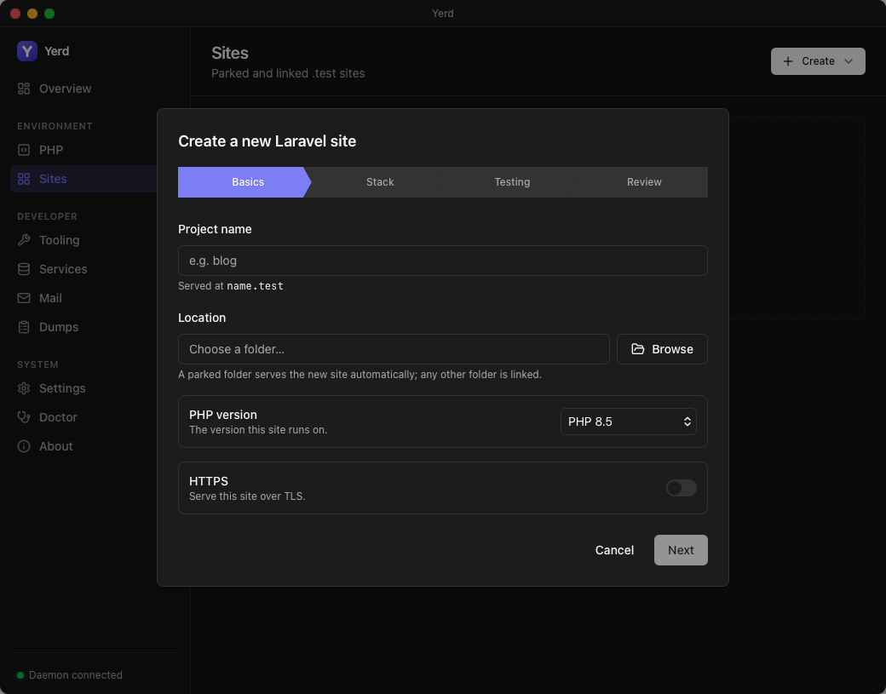Open the Tooling sidebar item
Screen dimensions: 886x694
[x=95, y=240]
